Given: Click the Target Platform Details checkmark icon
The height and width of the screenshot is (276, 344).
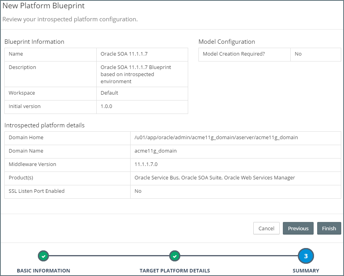Looking at the screenshot, I should pos(174,256).
